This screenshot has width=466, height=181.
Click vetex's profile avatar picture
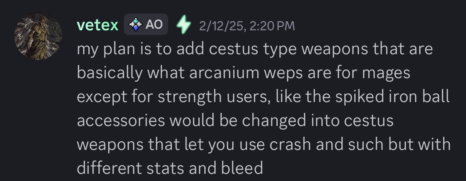[38, 36]
